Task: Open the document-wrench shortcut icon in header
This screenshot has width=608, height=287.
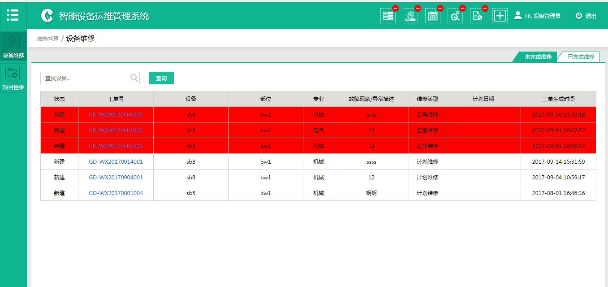Action: [x=478, y=16]
